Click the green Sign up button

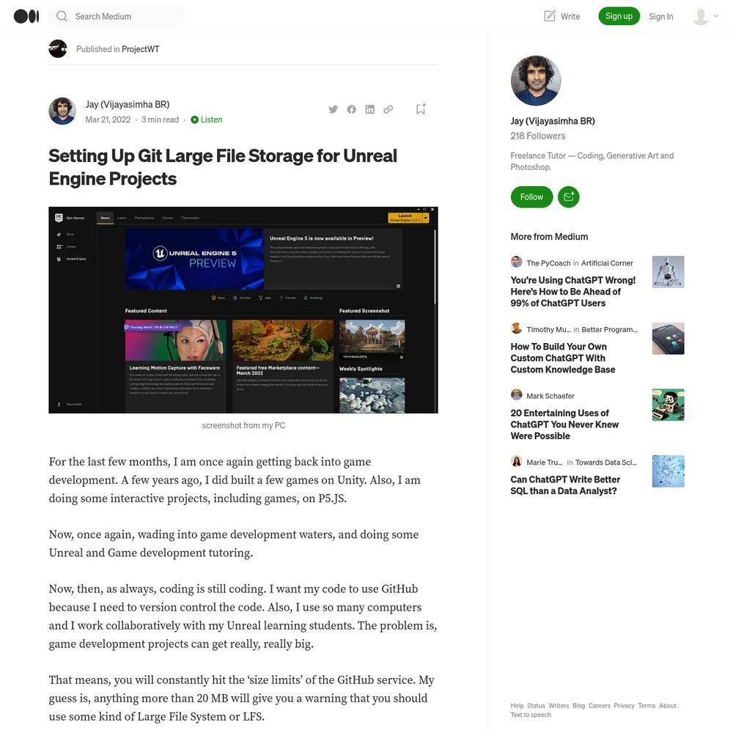pyautogui.click(x=619, y=16)
